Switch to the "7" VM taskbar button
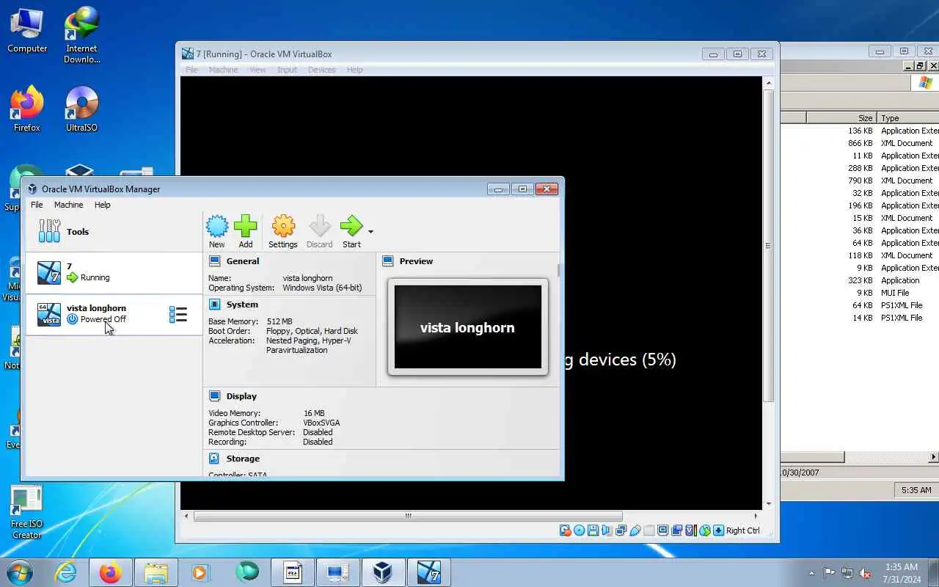Viewport: 939px width, 587px height. (x=428, y=572)
